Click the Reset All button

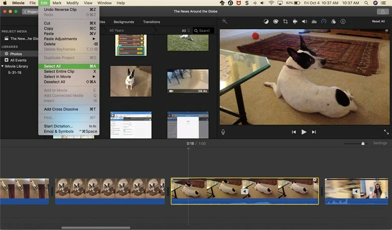378,22
